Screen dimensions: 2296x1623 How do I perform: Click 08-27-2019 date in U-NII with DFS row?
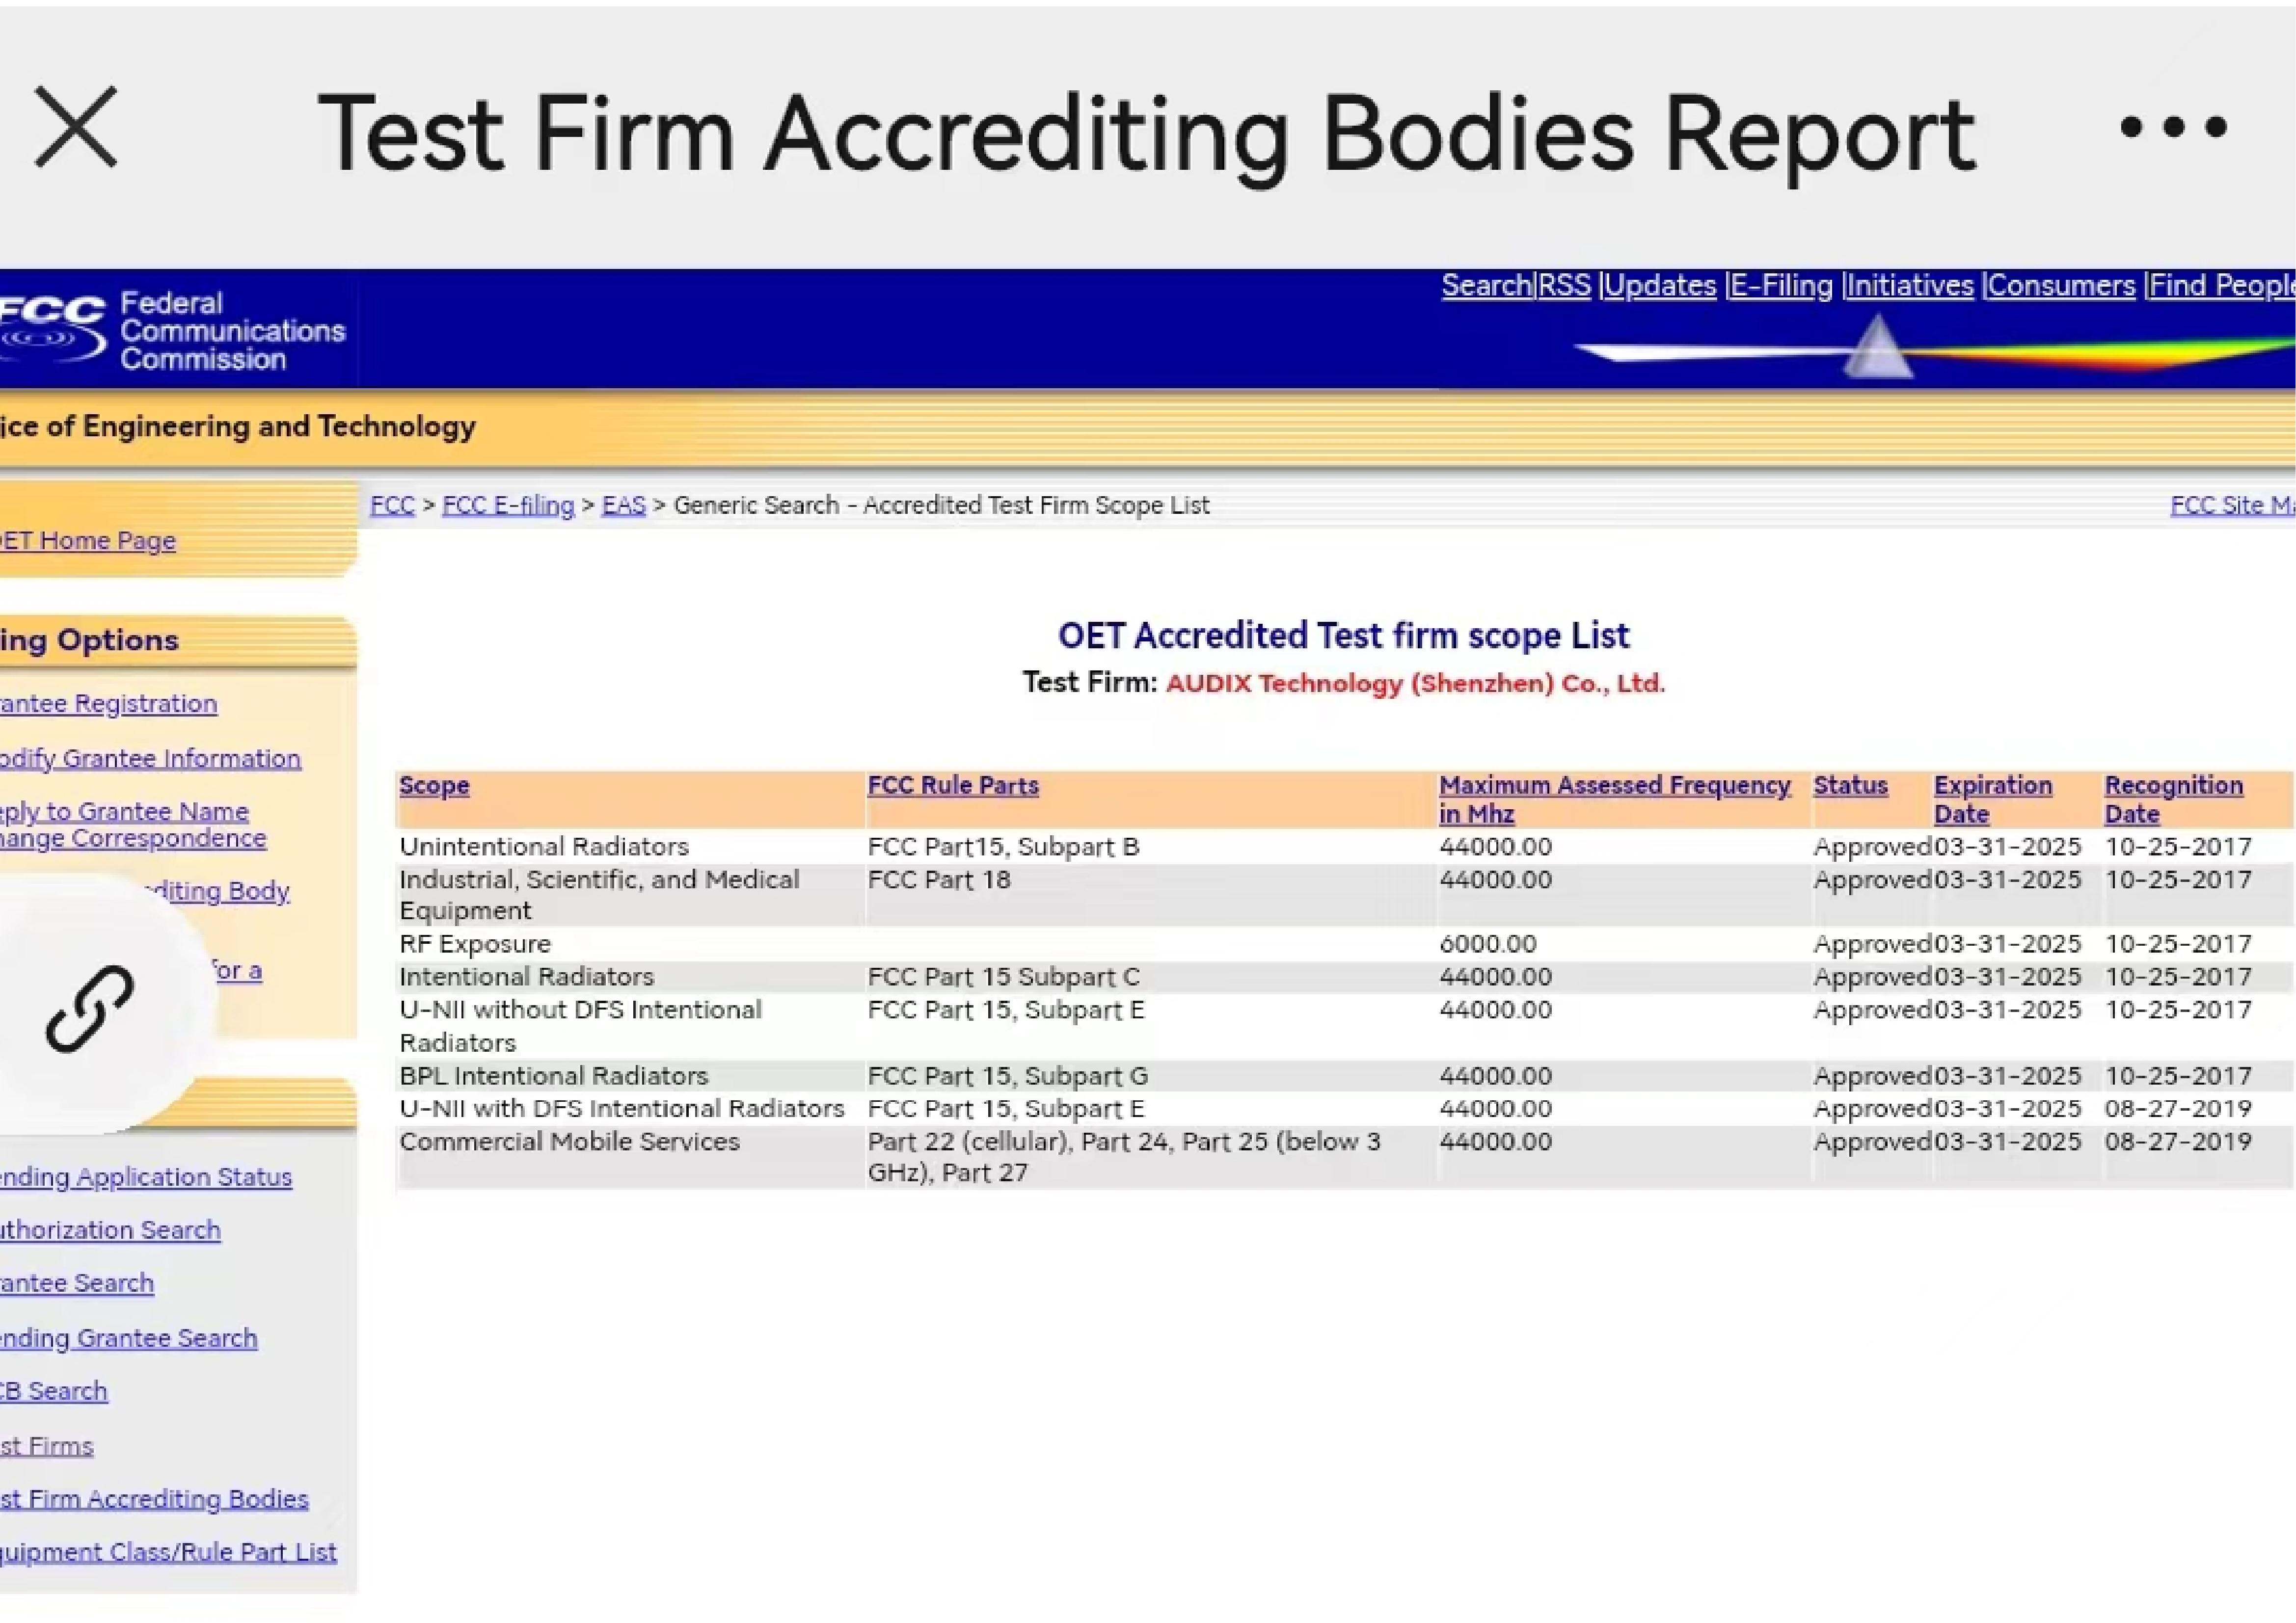pyautogui.click(x=2178, y=1109)
